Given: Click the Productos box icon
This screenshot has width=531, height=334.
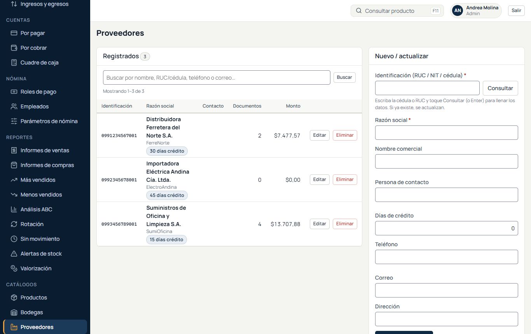Looking at the screenshot, I should click(14, 297).
